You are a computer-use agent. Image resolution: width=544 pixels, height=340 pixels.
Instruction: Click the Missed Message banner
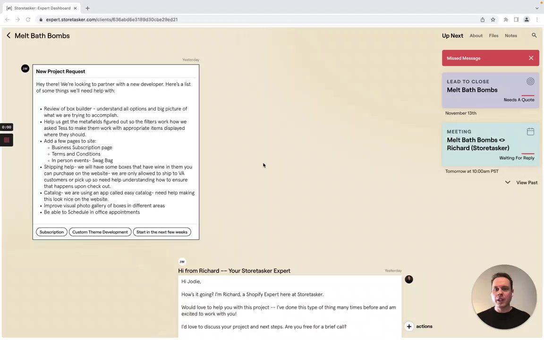(490, 58)
